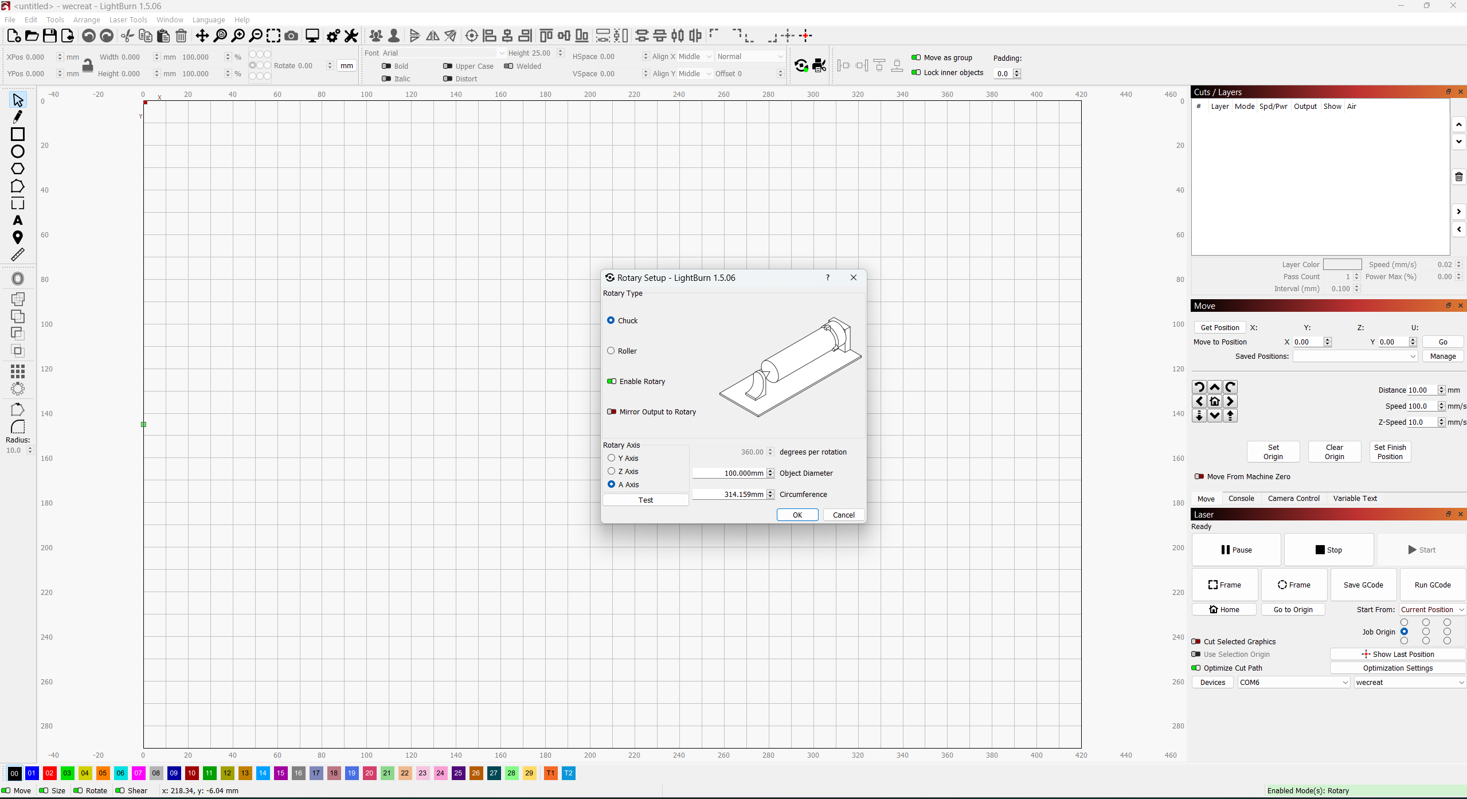Click the Pan/Move view cross-arrows icon
Viewport: 1467px width, 799px height.
(x=202, y=36)
